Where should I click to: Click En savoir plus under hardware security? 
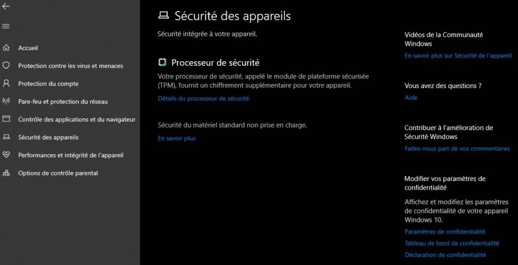(177, 139)
